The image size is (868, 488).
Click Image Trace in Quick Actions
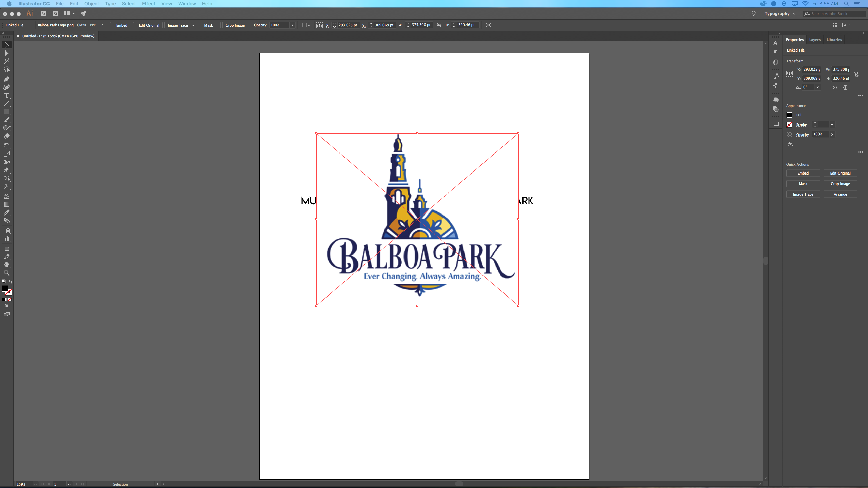[803, 194]
